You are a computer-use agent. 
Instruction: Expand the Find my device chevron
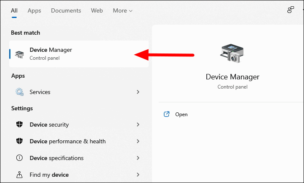tap(138, 175)
